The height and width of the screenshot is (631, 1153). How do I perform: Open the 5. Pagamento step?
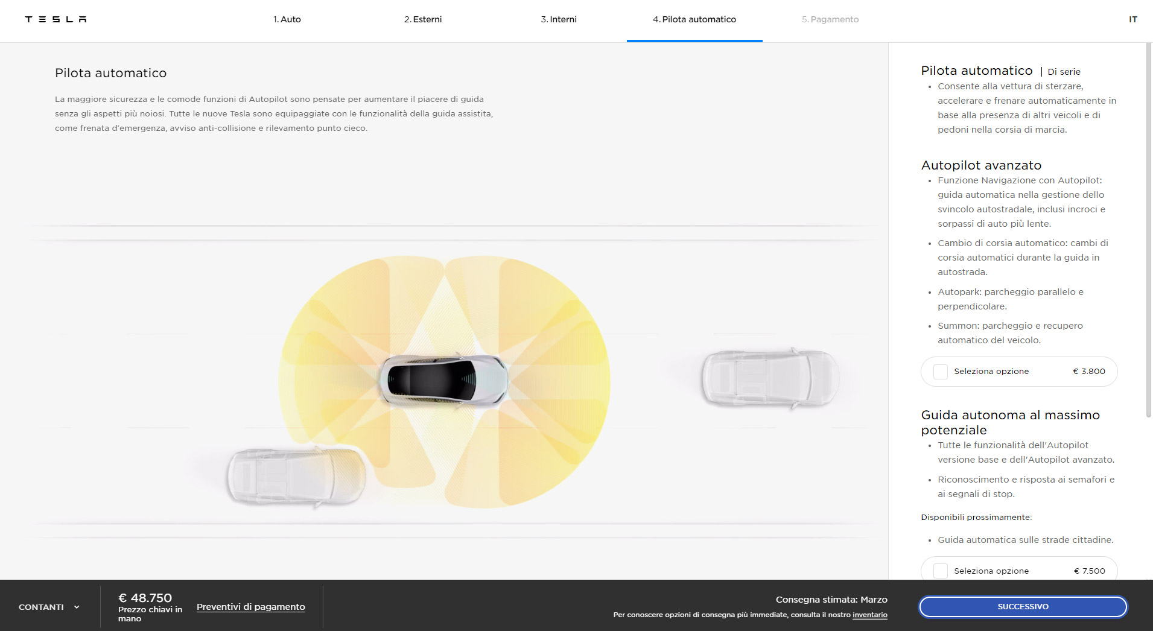830,19
